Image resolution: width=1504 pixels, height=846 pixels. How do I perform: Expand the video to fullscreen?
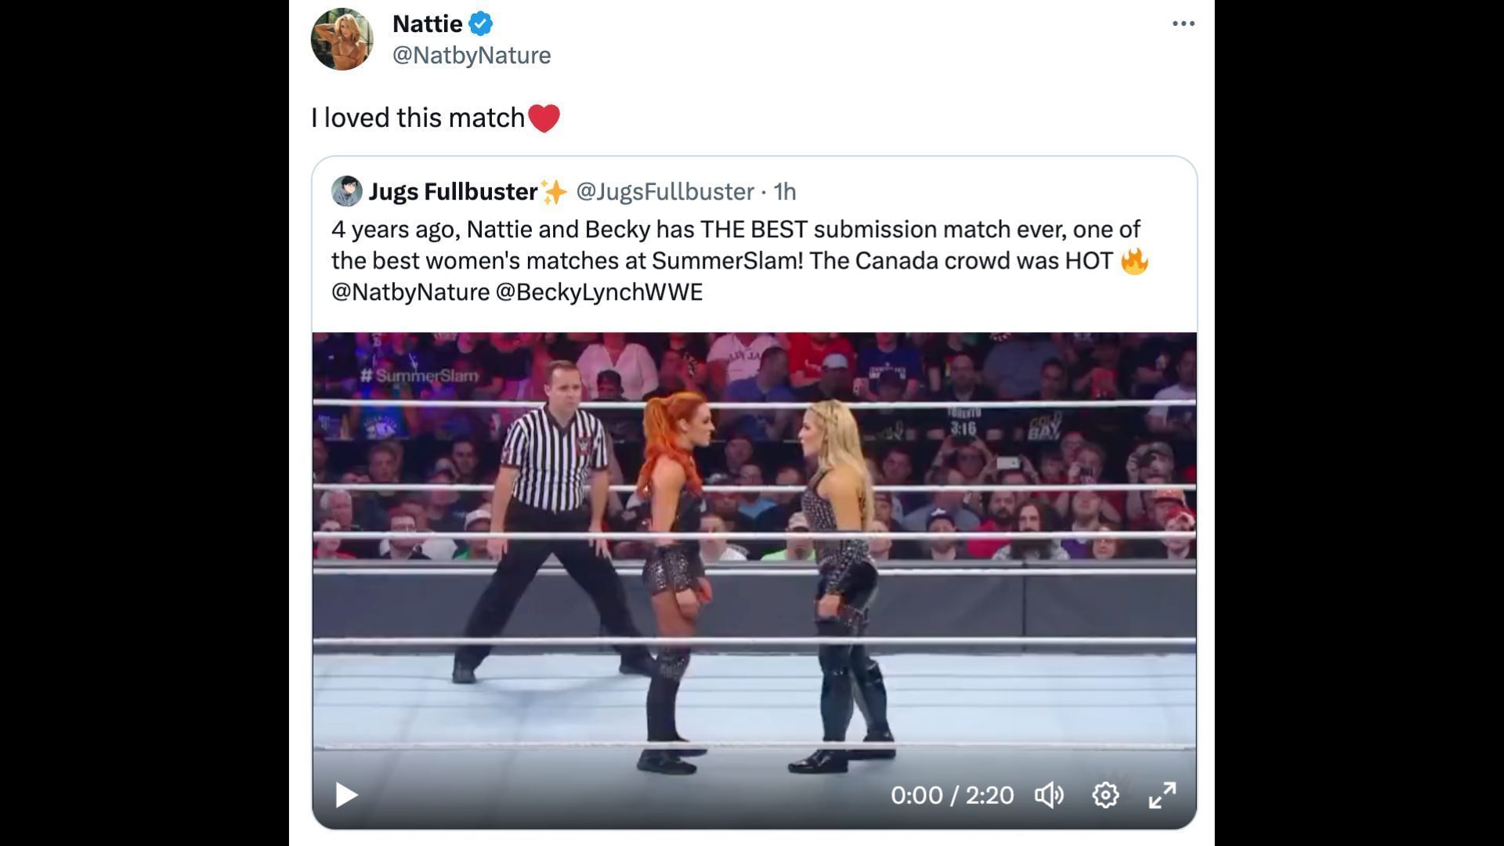[1162, 795]
